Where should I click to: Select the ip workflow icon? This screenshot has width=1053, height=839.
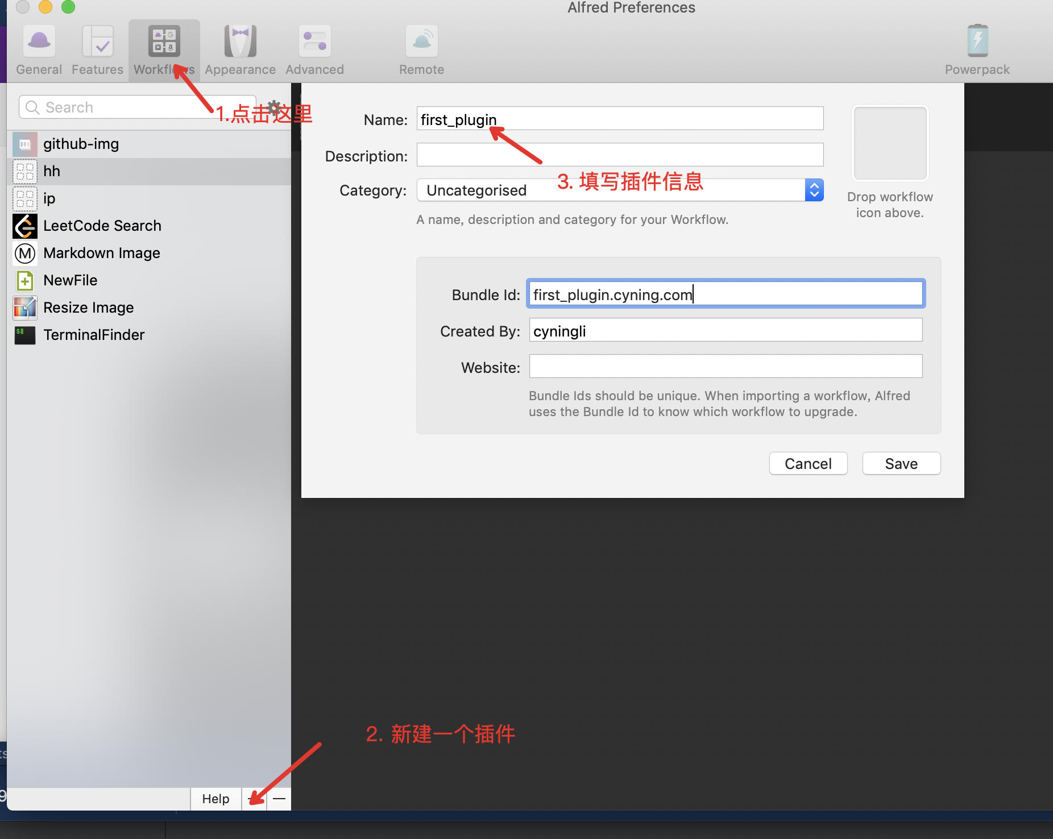point(25,199)
